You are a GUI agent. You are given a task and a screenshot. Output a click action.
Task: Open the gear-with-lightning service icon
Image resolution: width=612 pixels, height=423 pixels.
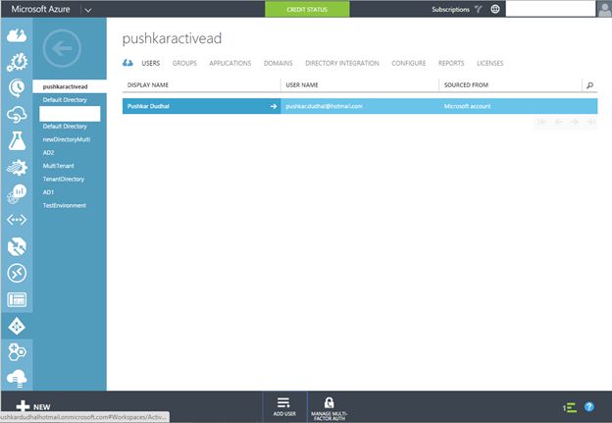click(17, 62)
